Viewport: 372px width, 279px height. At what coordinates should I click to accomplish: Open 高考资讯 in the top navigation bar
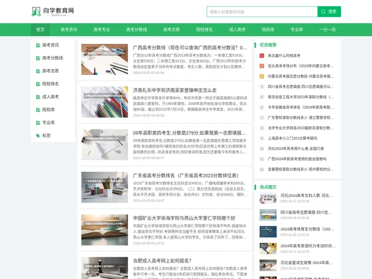pos(69,29)
